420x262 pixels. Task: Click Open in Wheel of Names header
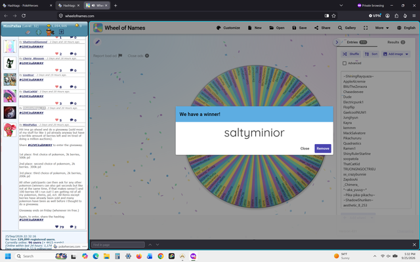point(277,28)
